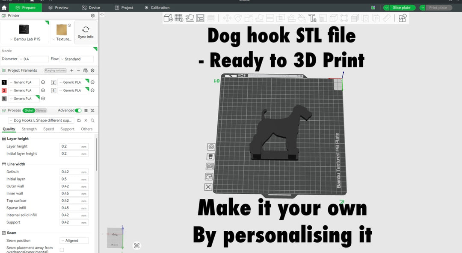Open plate settings gear beside bed
462x253 pixels.
pyautogui.click(x=211, y=147)
